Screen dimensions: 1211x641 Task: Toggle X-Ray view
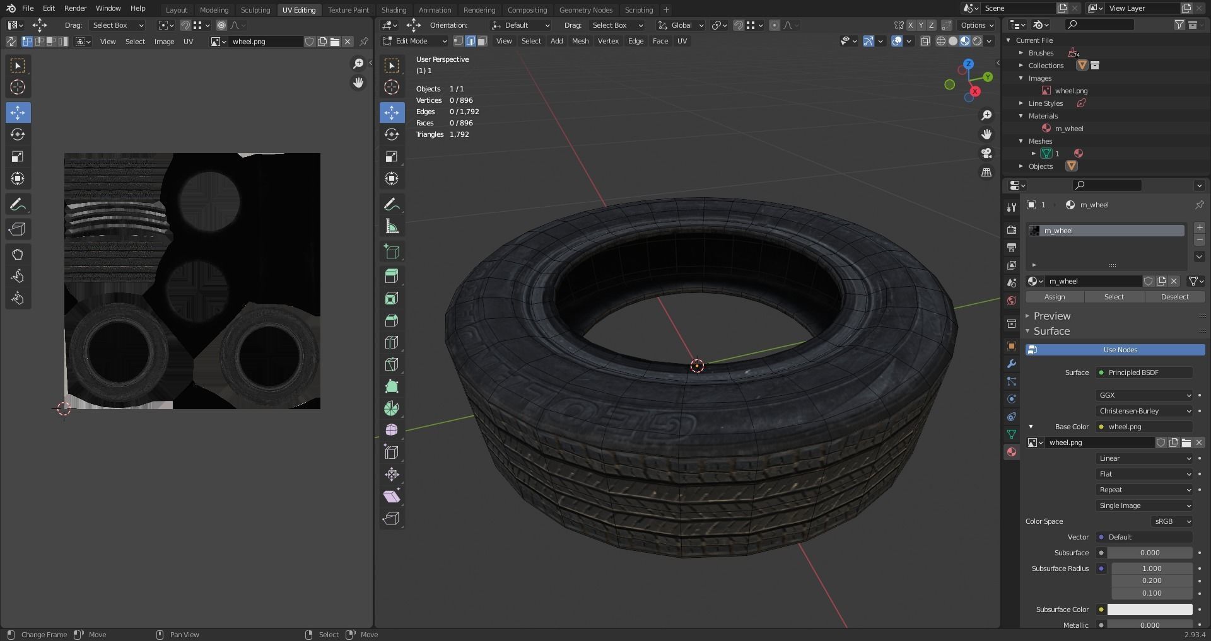(925, 41)
